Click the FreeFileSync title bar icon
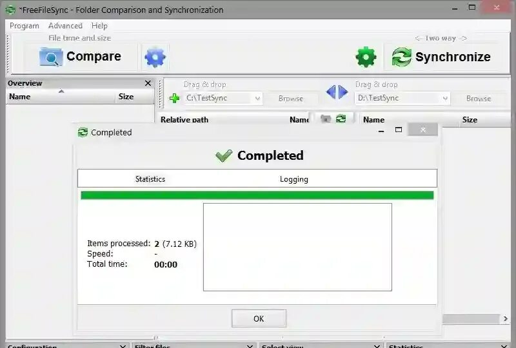Screen dimensions: 516x348 pyautogui.click(x=10, y=10)
